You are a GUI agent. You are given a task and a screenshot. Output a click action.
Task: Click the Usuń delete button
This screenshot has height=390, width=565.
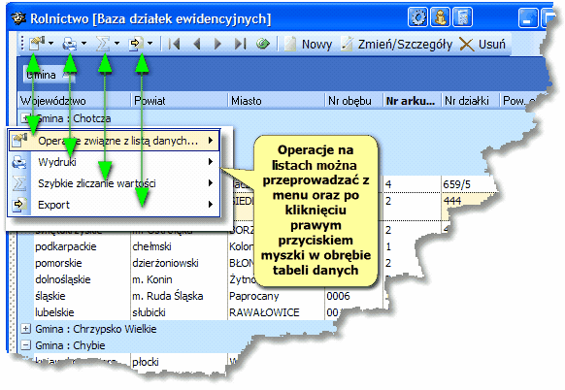coord(482,45)
